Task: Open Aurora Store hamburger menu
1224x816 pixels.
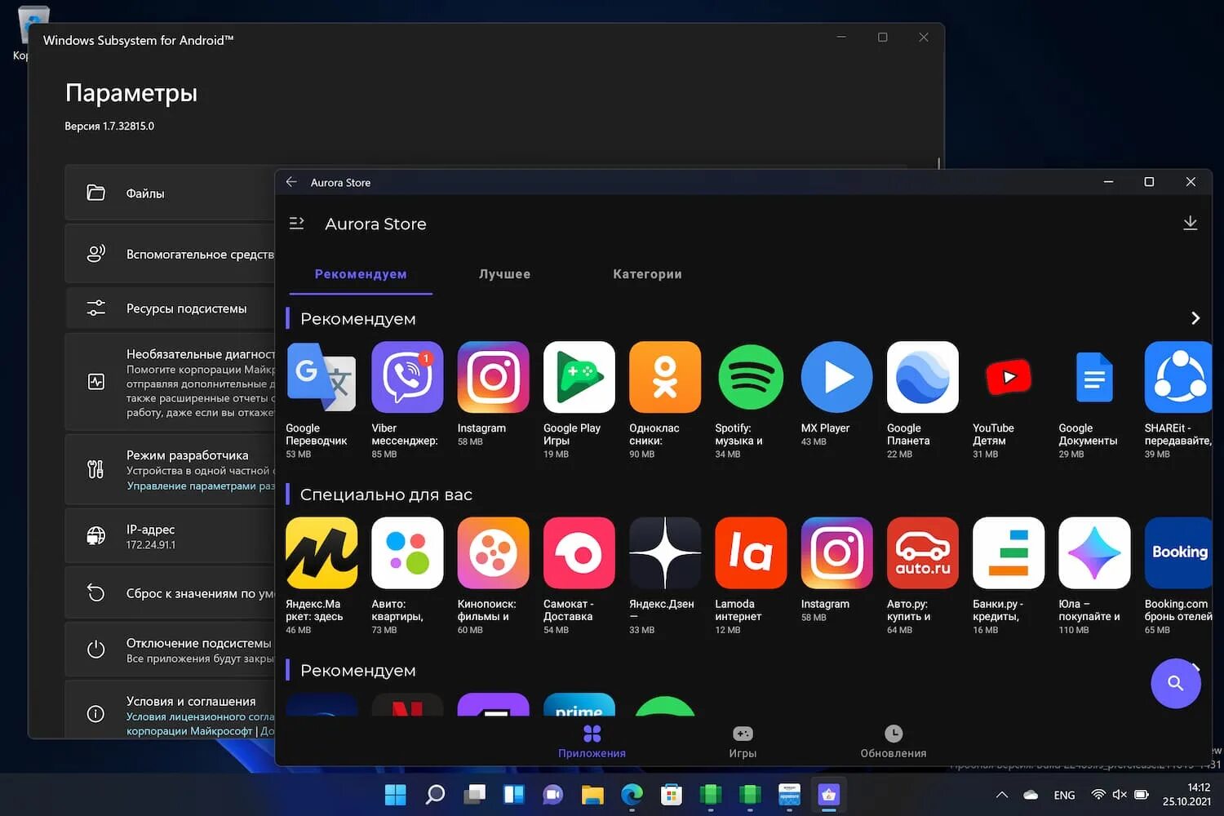Action: [x=297, y=224]
